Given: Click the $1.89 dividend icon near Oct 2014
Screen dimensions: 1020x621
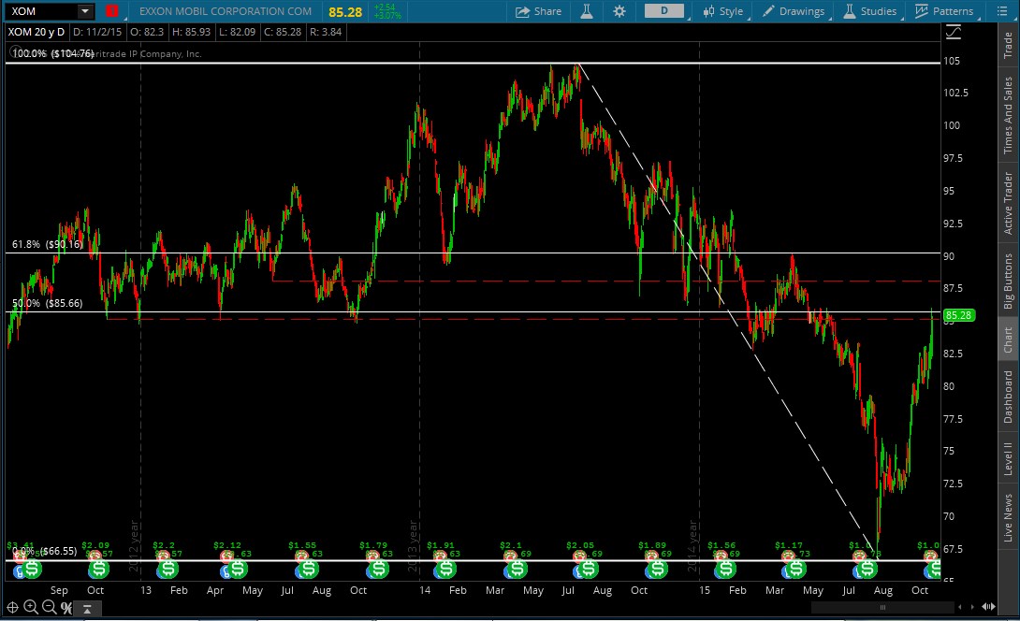Looking at the screenshot, I should coord(658,569).
